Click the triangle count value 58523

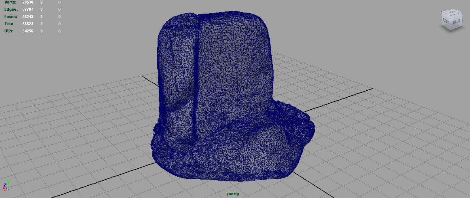click(28, 24)
